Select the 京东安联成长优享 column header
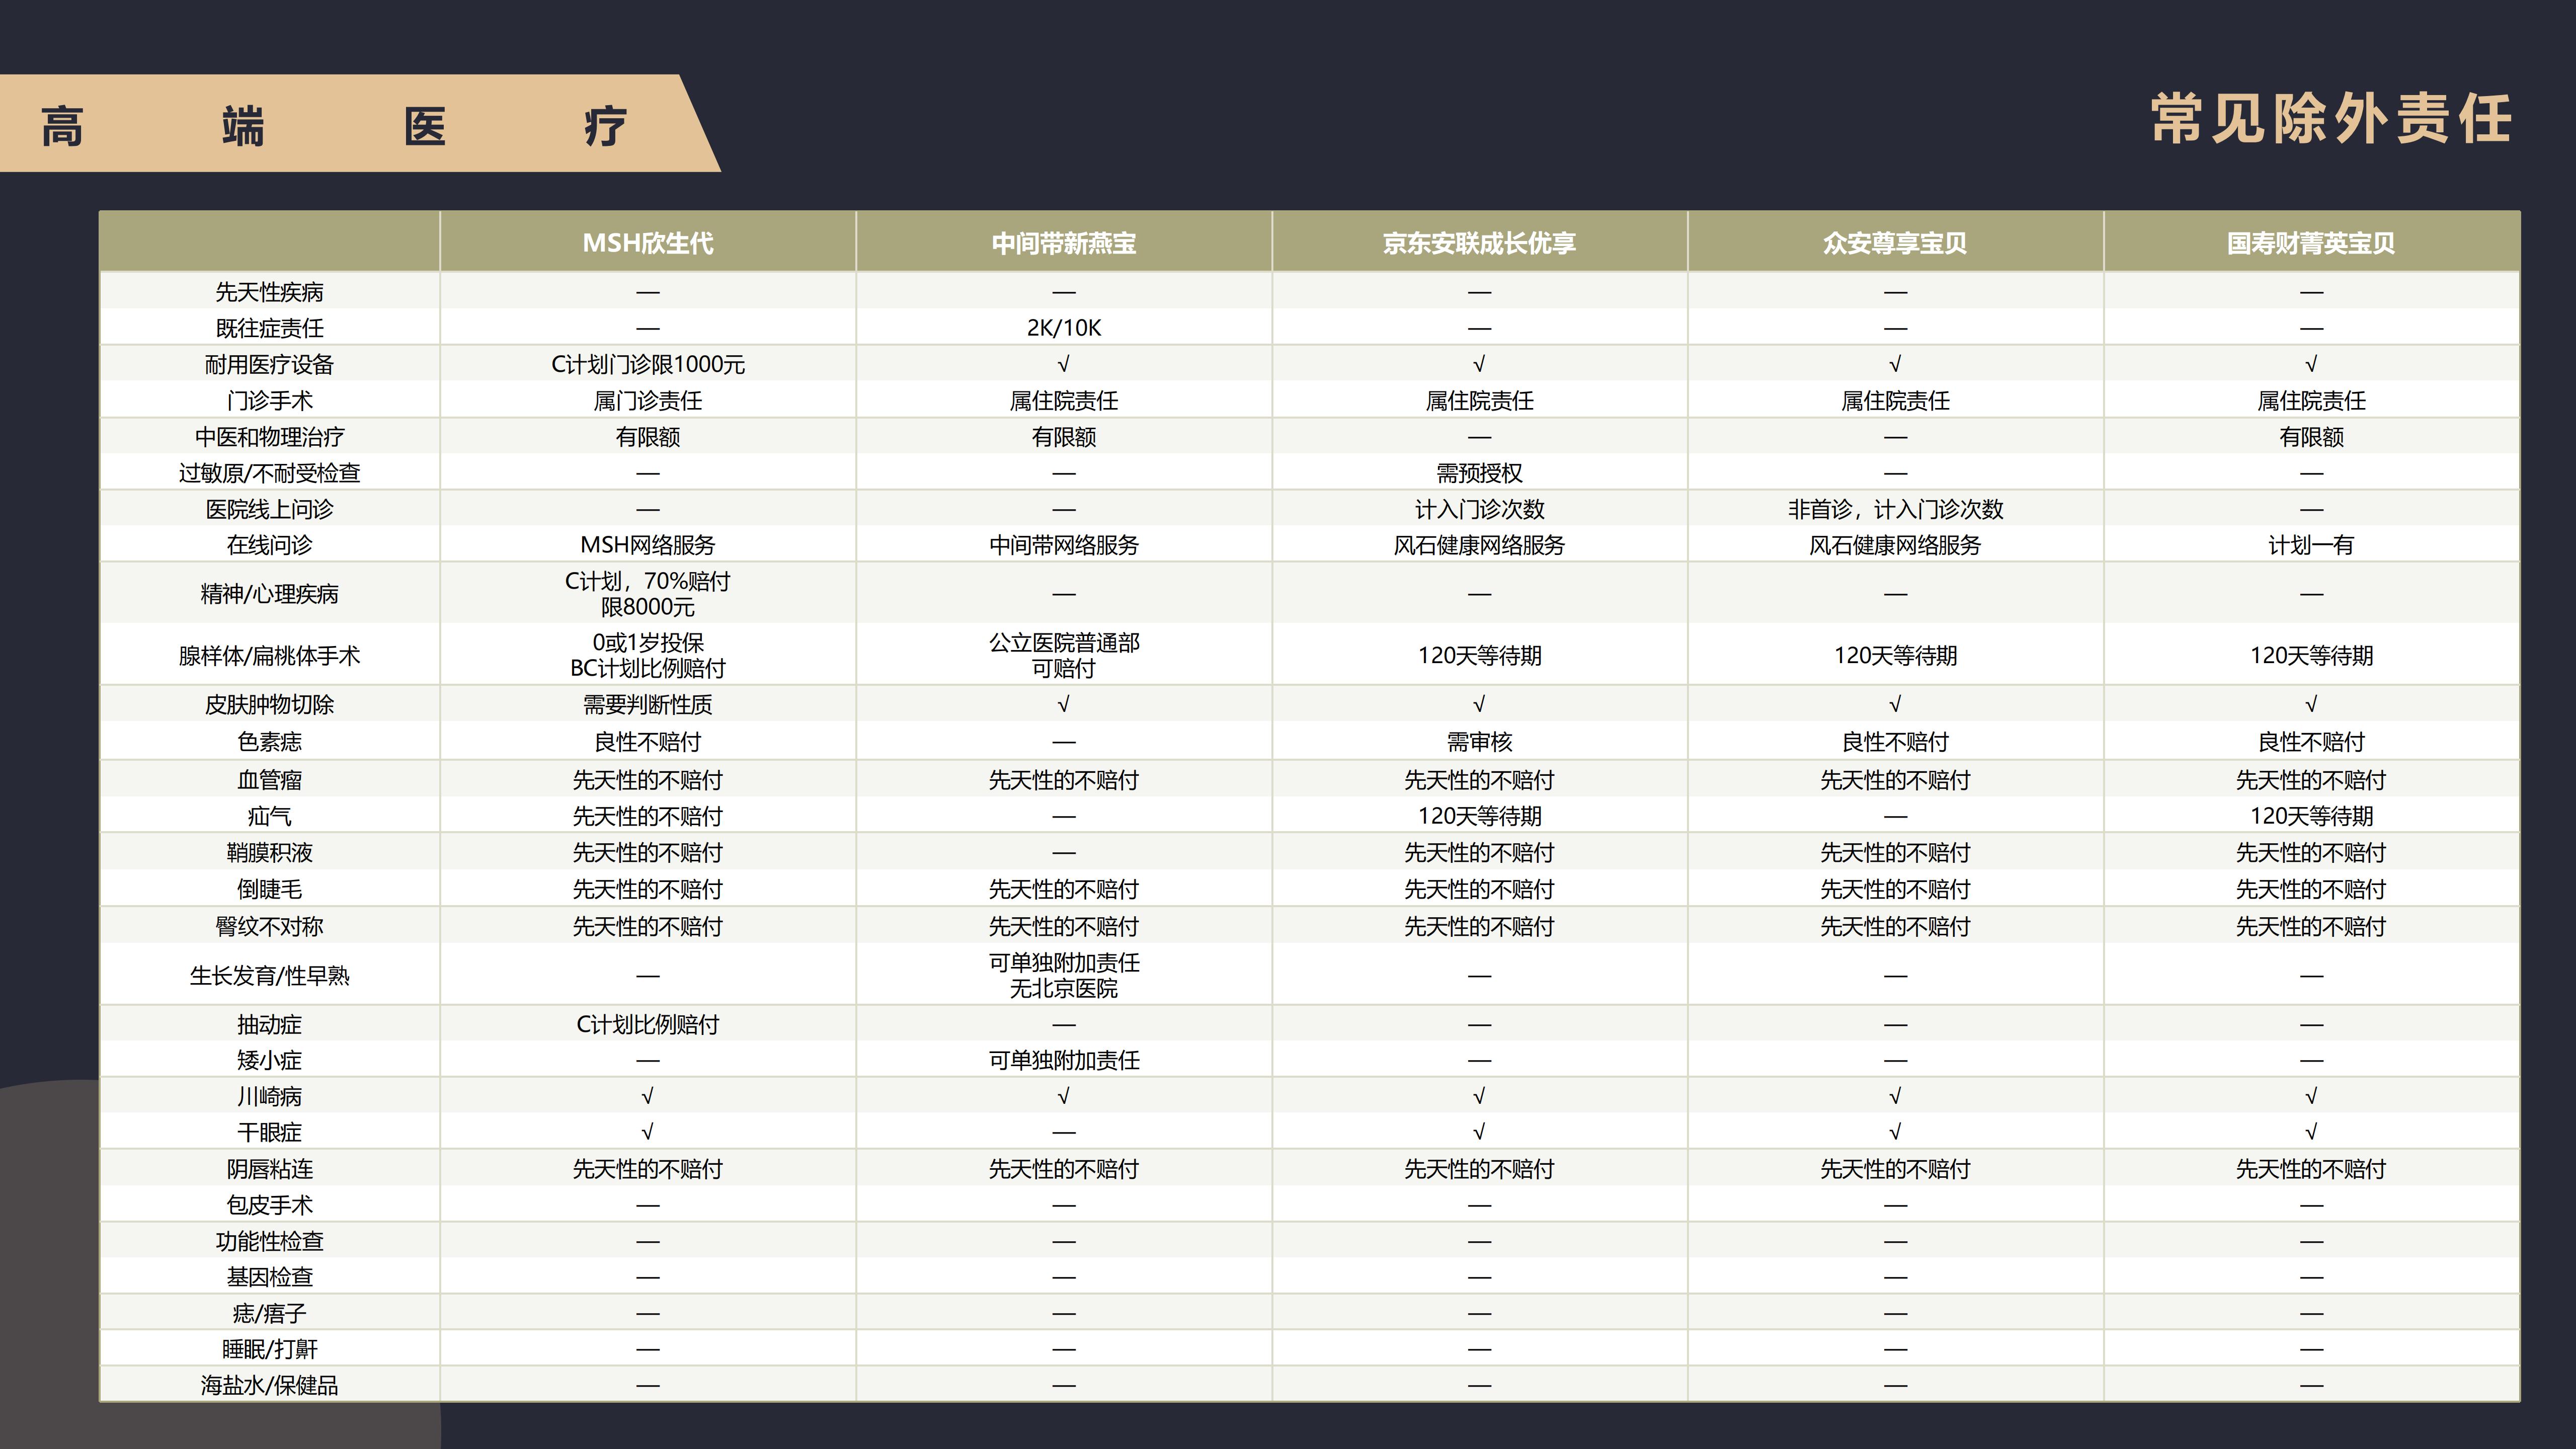The image size is (2576, 1449). click(1479, 243)
